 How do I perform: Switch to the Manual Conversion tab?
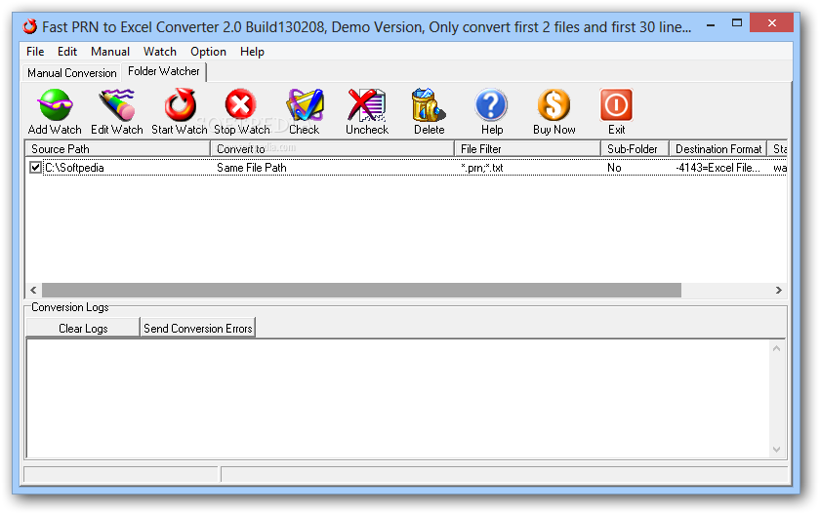(71, 72)
